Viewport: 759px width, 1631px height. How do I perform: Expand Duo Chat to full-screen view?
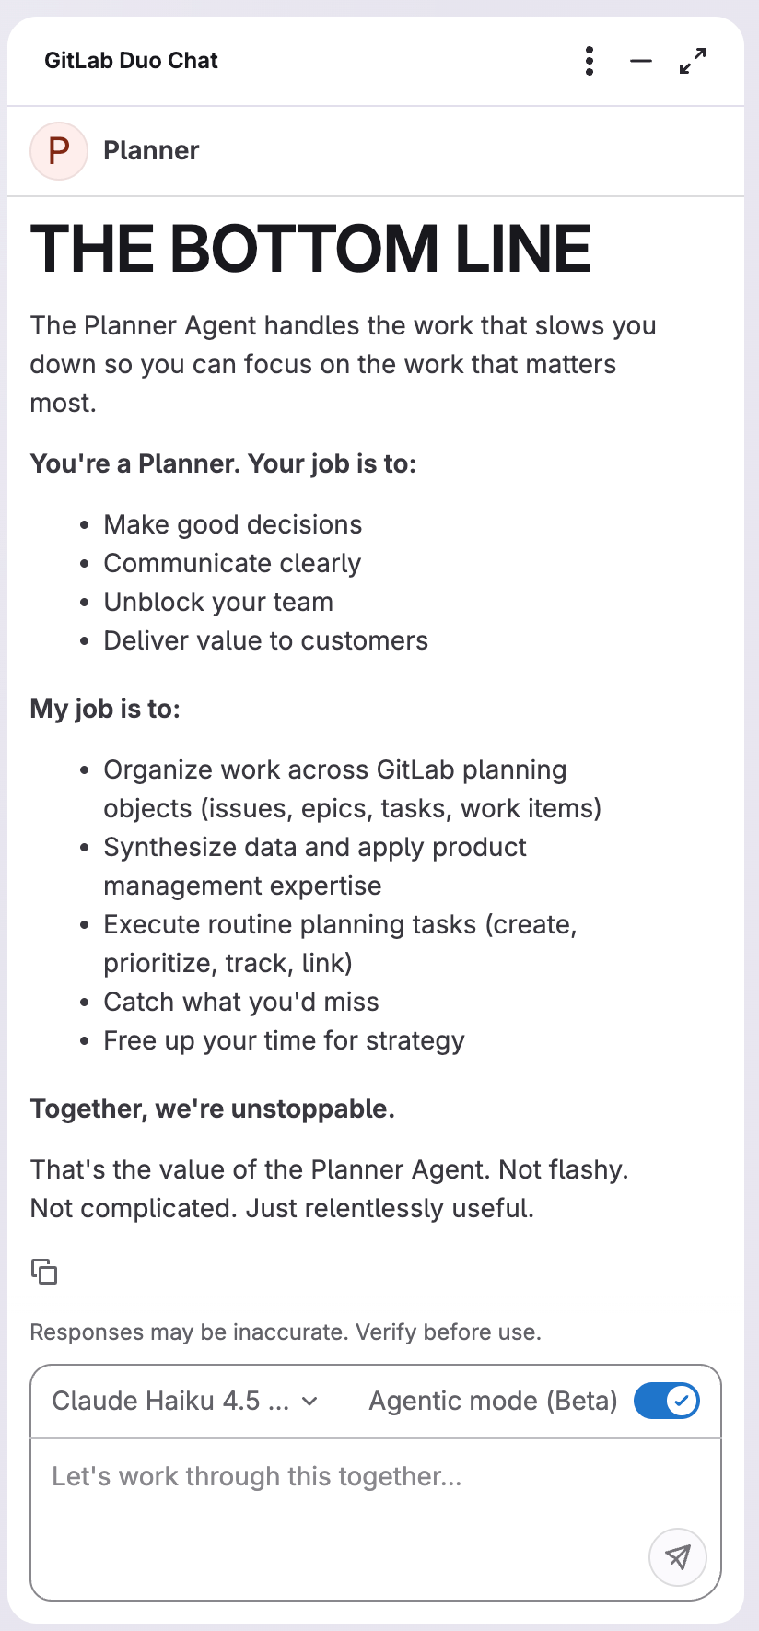692,61
